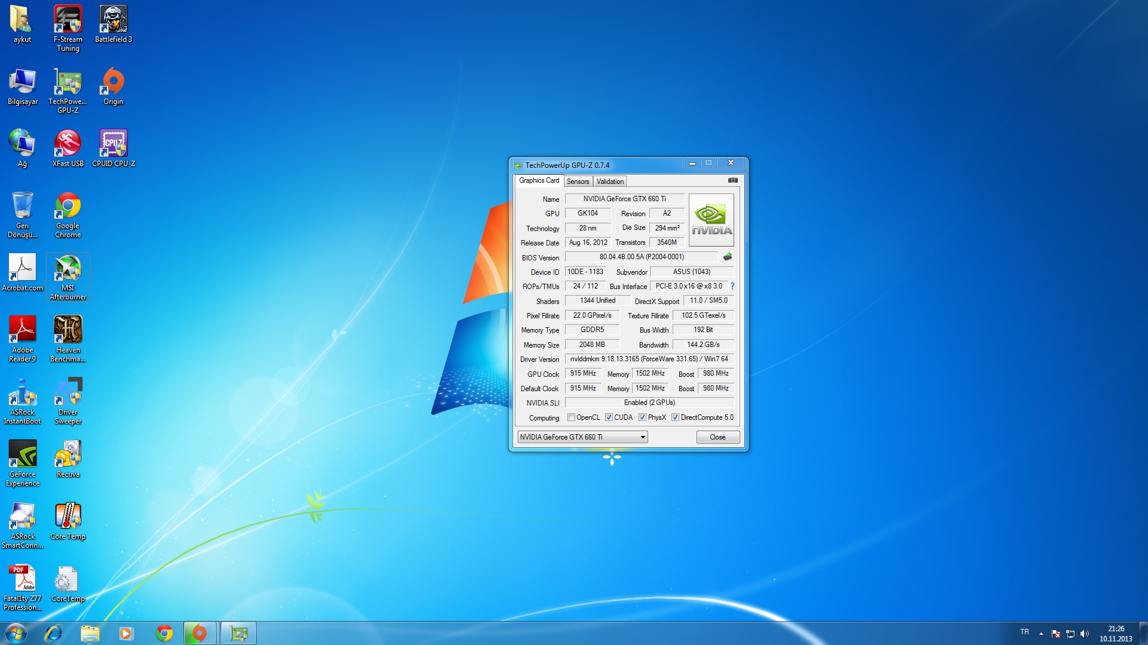Click the TR language indicator
The height and width of the screenshot is (645, 1148).
1025,632
